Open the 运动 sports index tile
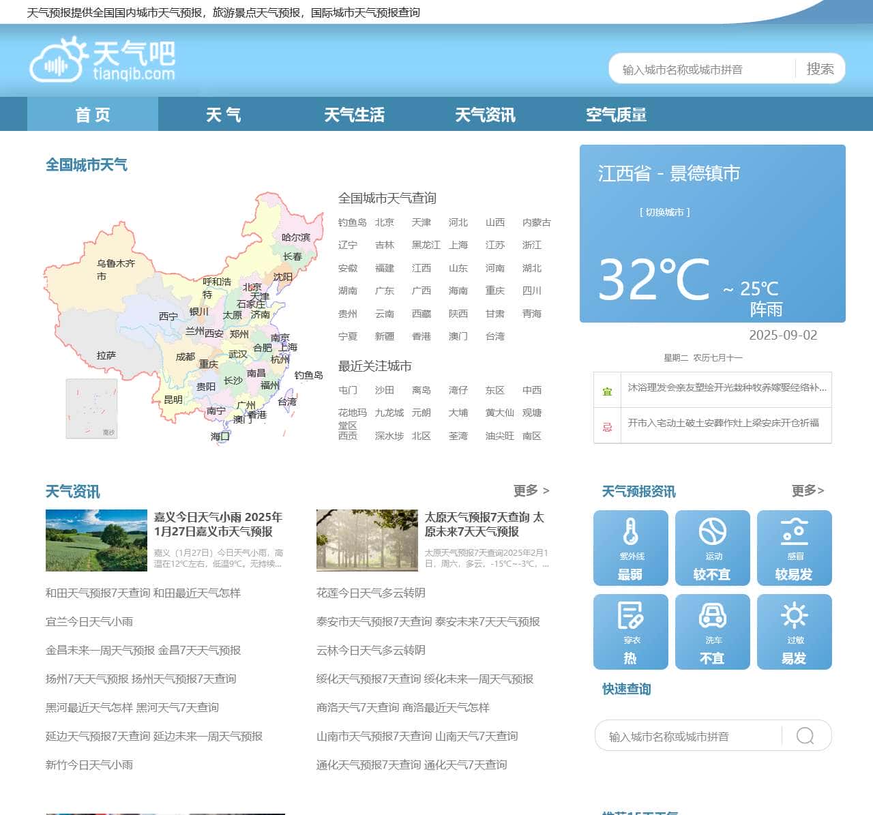 [713, 548]
